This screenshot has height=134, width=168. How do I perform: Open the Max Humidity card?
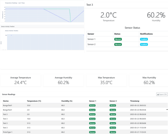pos(149,80)
